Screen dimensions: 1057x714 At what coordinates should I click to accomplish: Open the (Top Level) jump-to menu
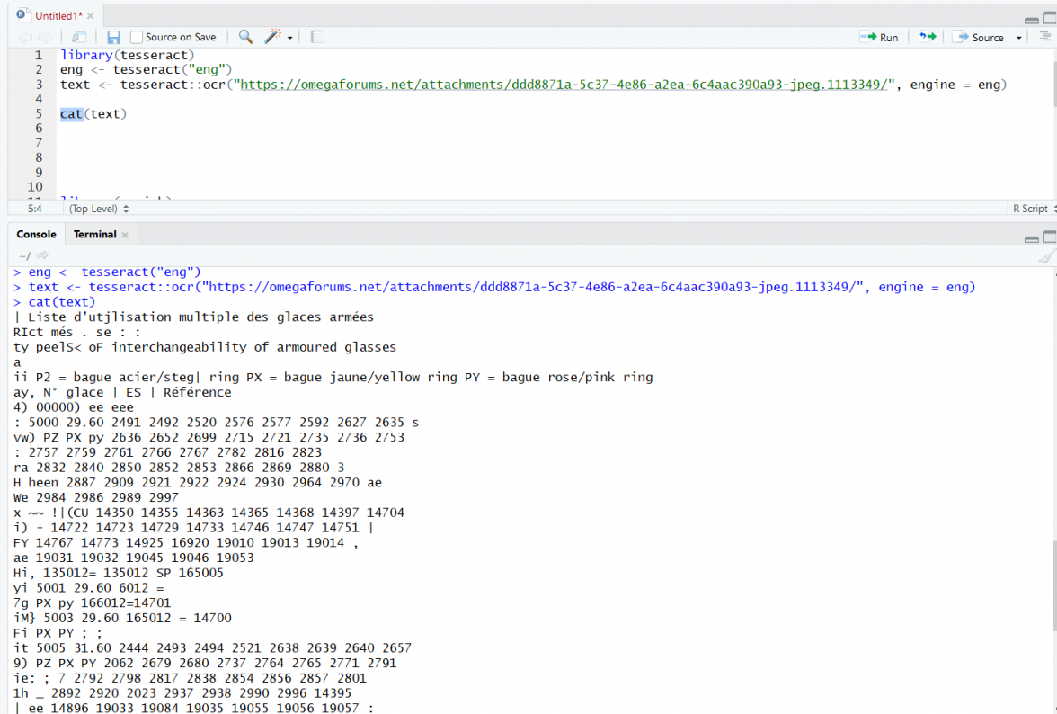[94, 208]
